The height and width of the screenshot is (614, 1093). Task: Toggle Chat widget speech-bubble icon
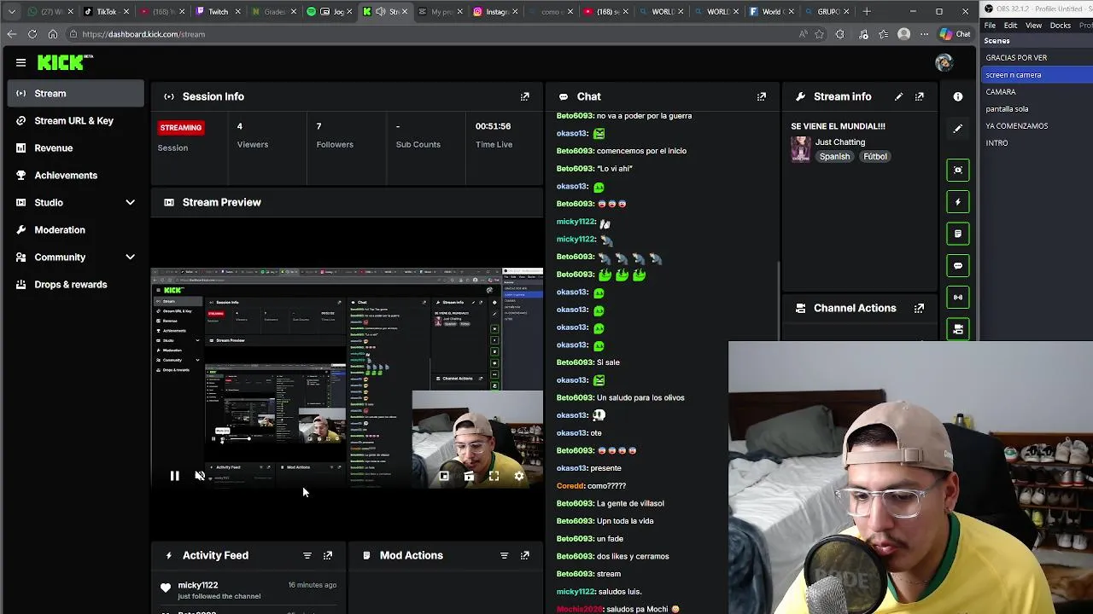coord(958,265)
